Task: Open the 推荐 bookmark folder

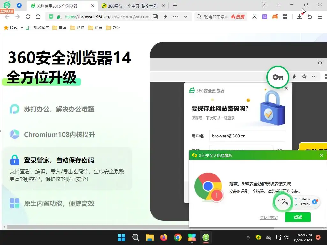Action: [x=59, y=27]
